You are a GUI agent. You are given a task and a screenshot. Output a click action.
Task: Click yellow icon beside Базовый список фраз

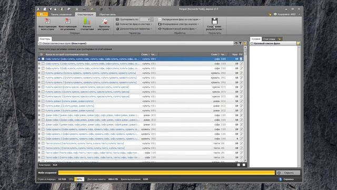pos(299,43)
